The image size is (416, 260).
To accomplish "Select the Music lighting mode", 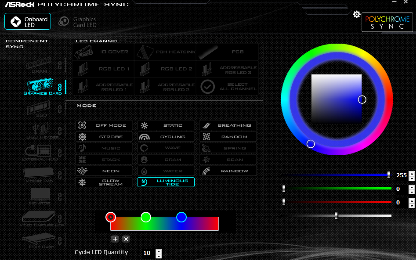I will tap(104, 148).
